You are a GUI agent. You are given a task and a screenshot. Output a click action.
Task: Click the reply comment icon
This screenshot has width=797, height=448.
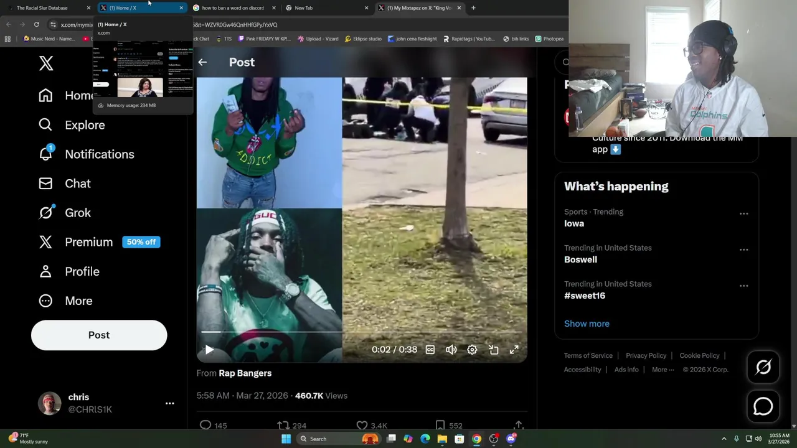[x=205, y=426]
